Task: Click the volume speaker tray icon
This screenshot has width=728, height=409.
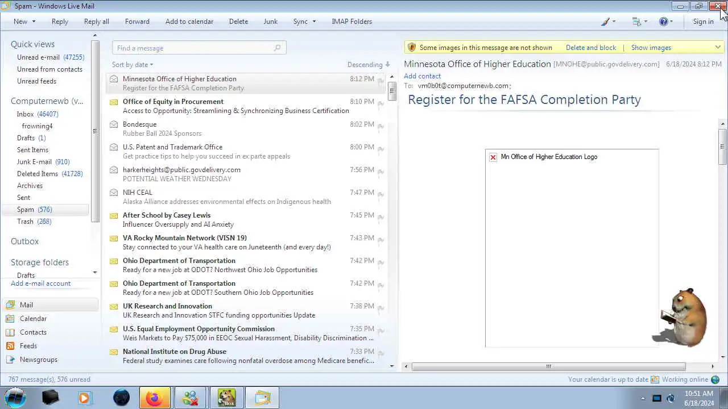Action: [671, 398]
